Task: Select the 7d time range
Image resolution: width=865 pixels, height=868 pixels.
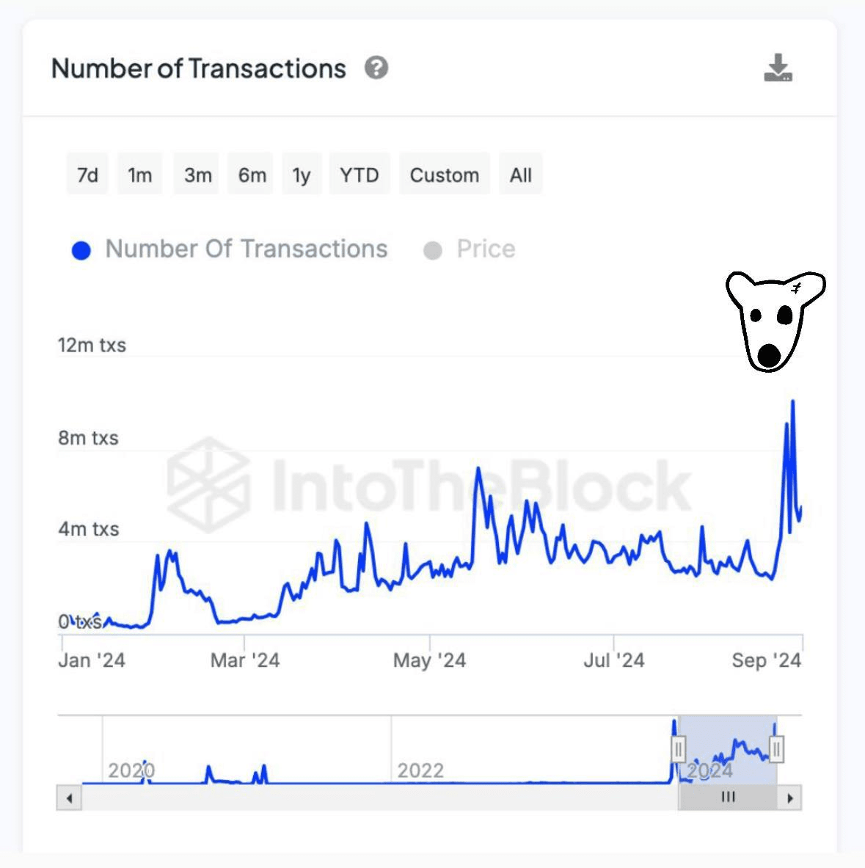Action: (87, 175)
